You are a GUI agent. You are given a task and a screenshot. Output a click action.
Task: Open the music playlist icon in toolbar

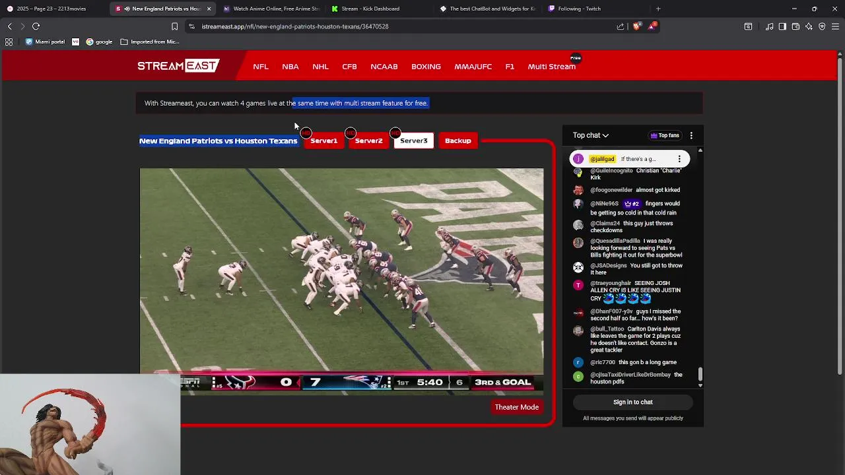(770, 26)
